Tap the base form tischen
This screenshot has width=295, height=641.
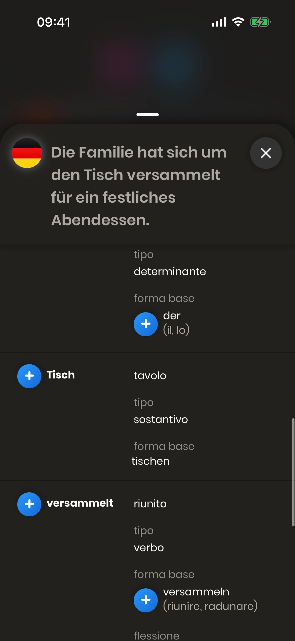pyautogui.click(x=151, y=461)
